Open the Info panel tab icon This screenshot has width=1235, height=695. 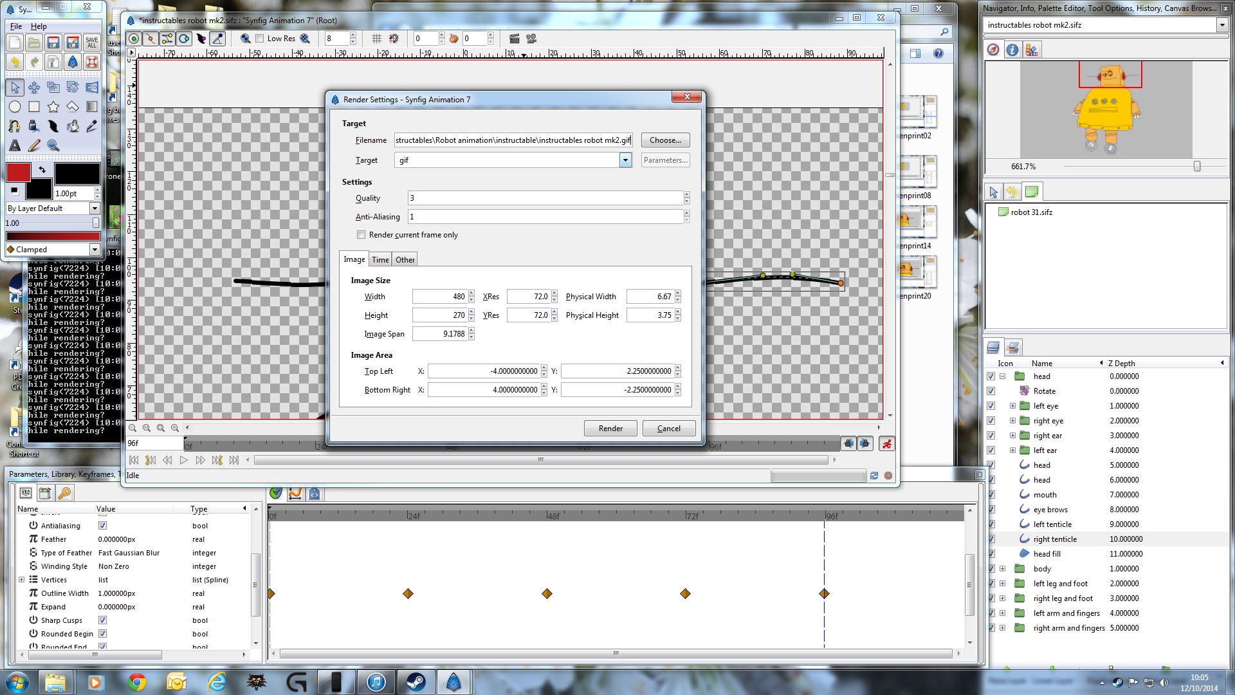(1012, 50)
